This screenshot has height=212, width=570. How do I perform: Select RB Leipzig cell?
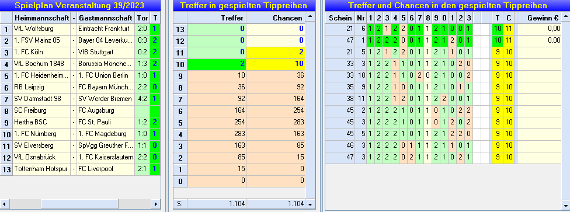(41, 87)
